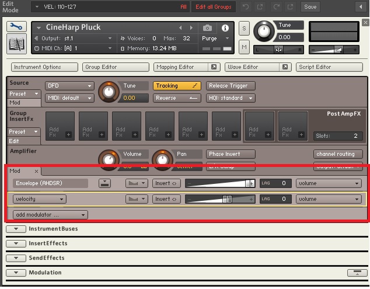Expand the SendEffects section
Viewport: 370px width, 289px height.
[x=16, y=258]
